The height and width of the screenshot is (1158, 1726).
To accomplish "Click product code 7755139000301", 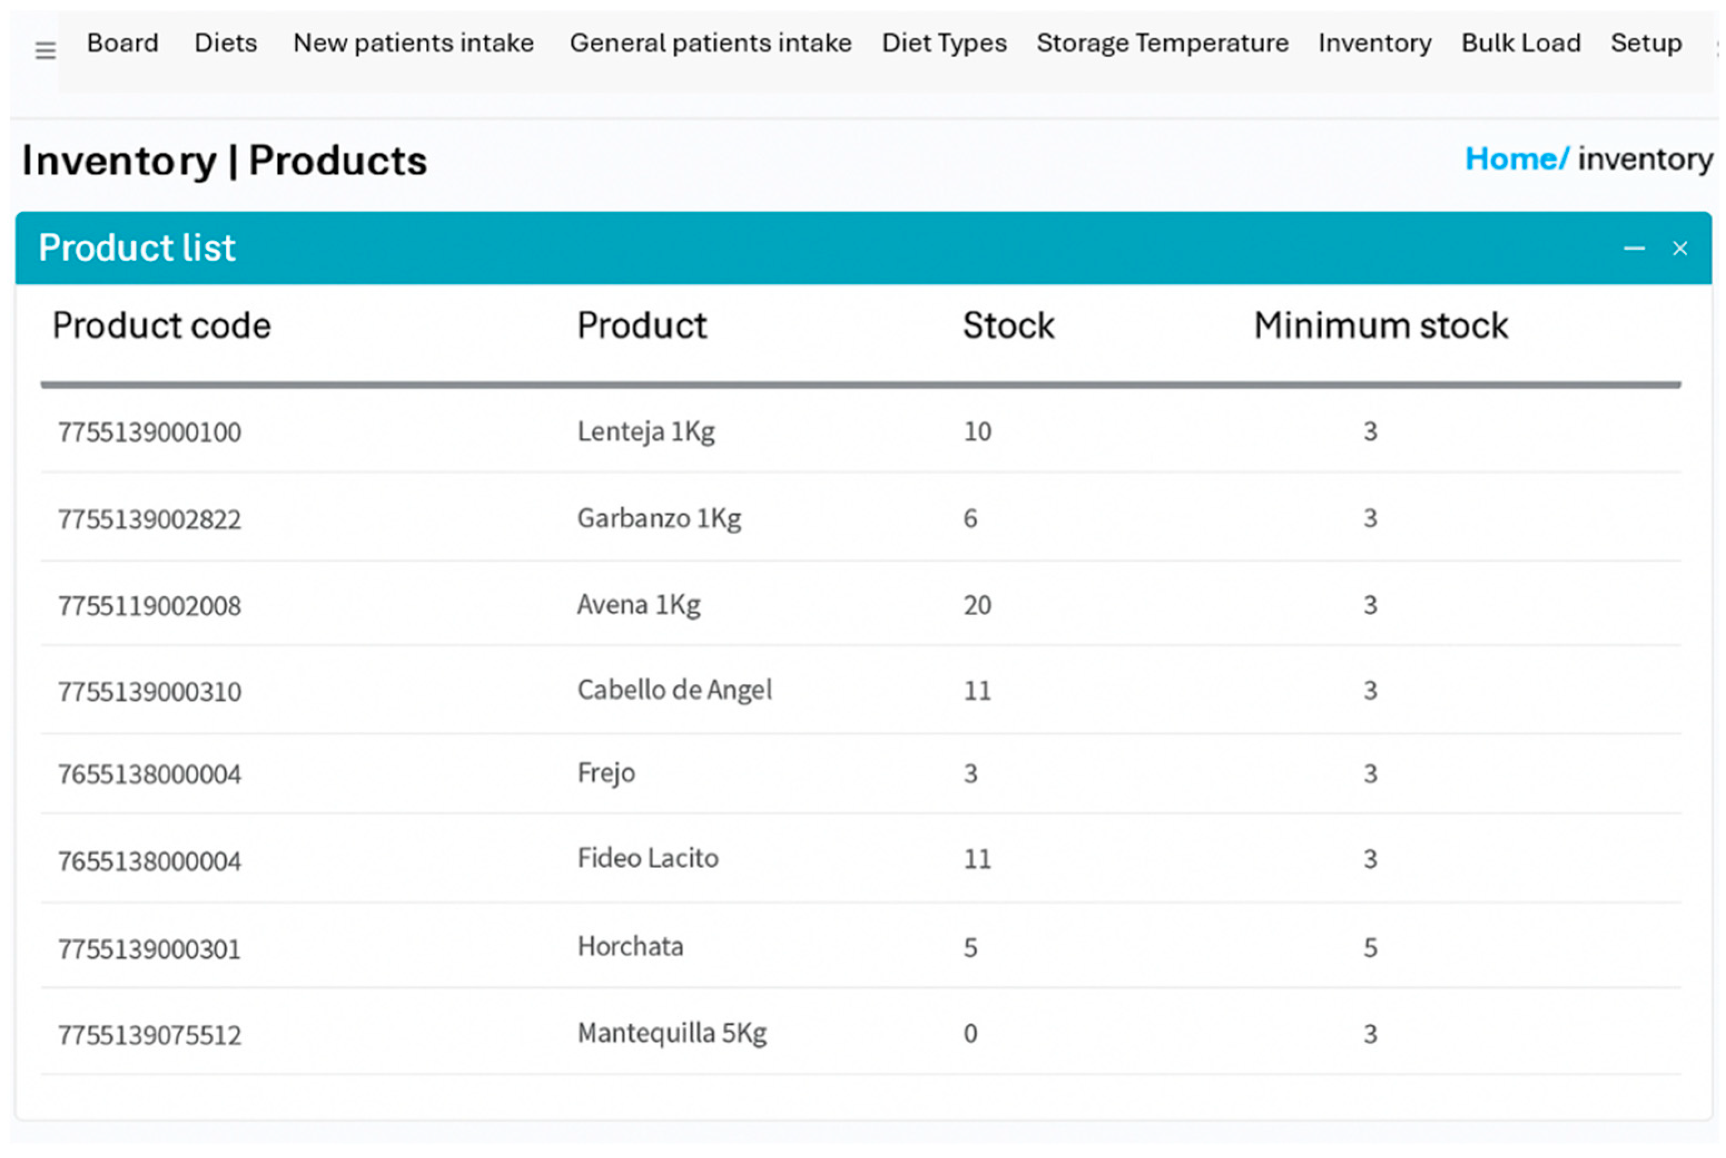I will click(150, 949).
